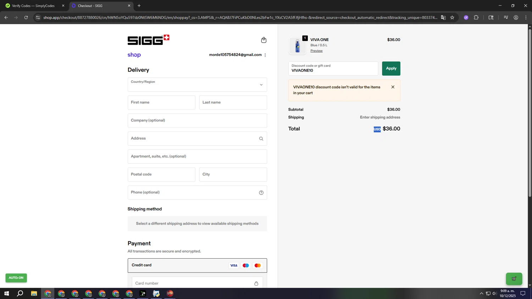Open a new browser tab
The height and width of the screenshot is (299, 532).
coord(139,6)
